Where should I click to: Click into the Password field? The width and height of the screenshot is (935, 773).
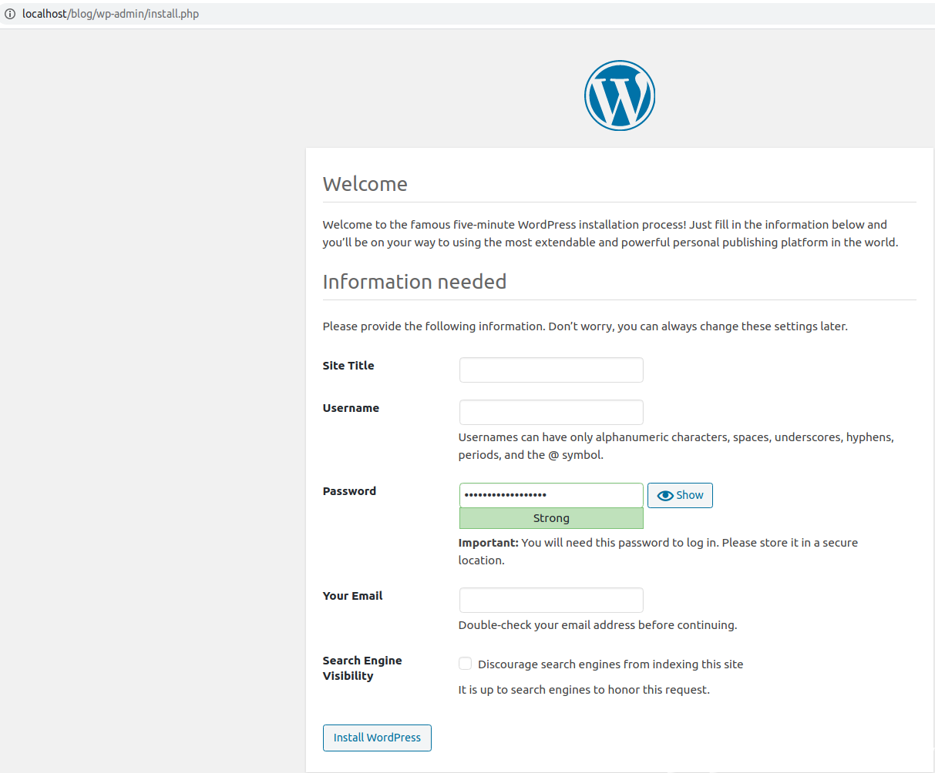click(551, 495)
